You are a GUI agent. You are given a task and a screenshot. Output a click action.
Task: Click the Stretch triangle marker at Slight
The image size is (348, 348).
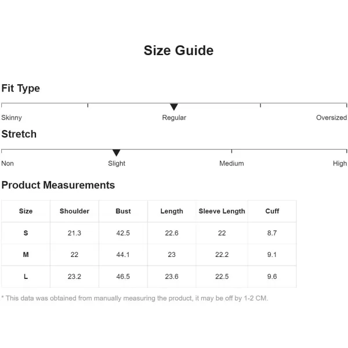click(x=117, y=153)
